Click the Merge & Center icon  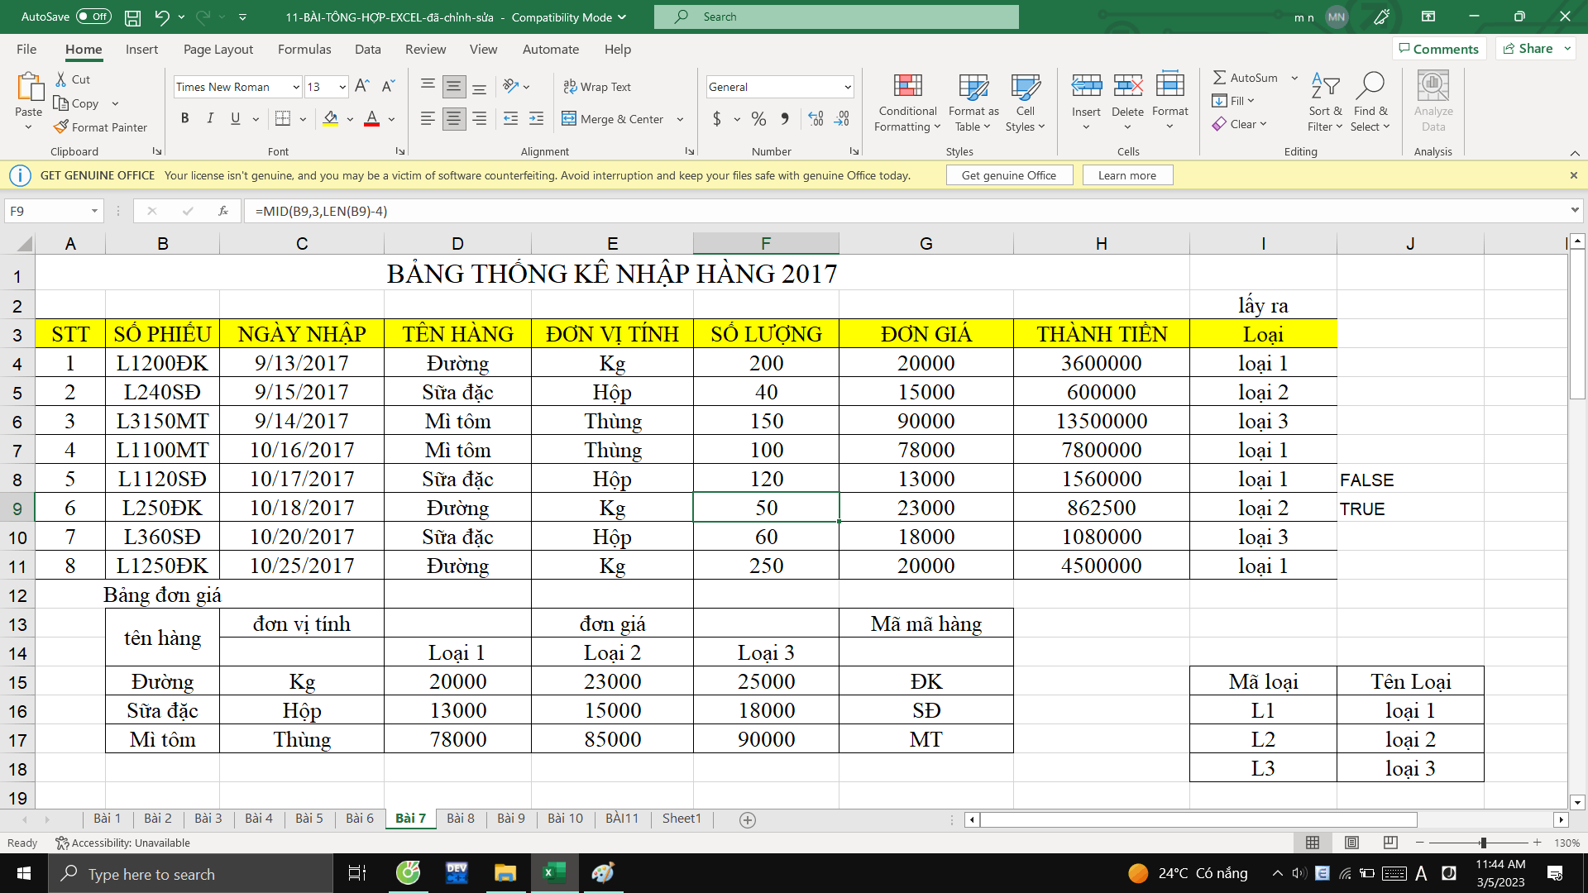pos(569,119)
